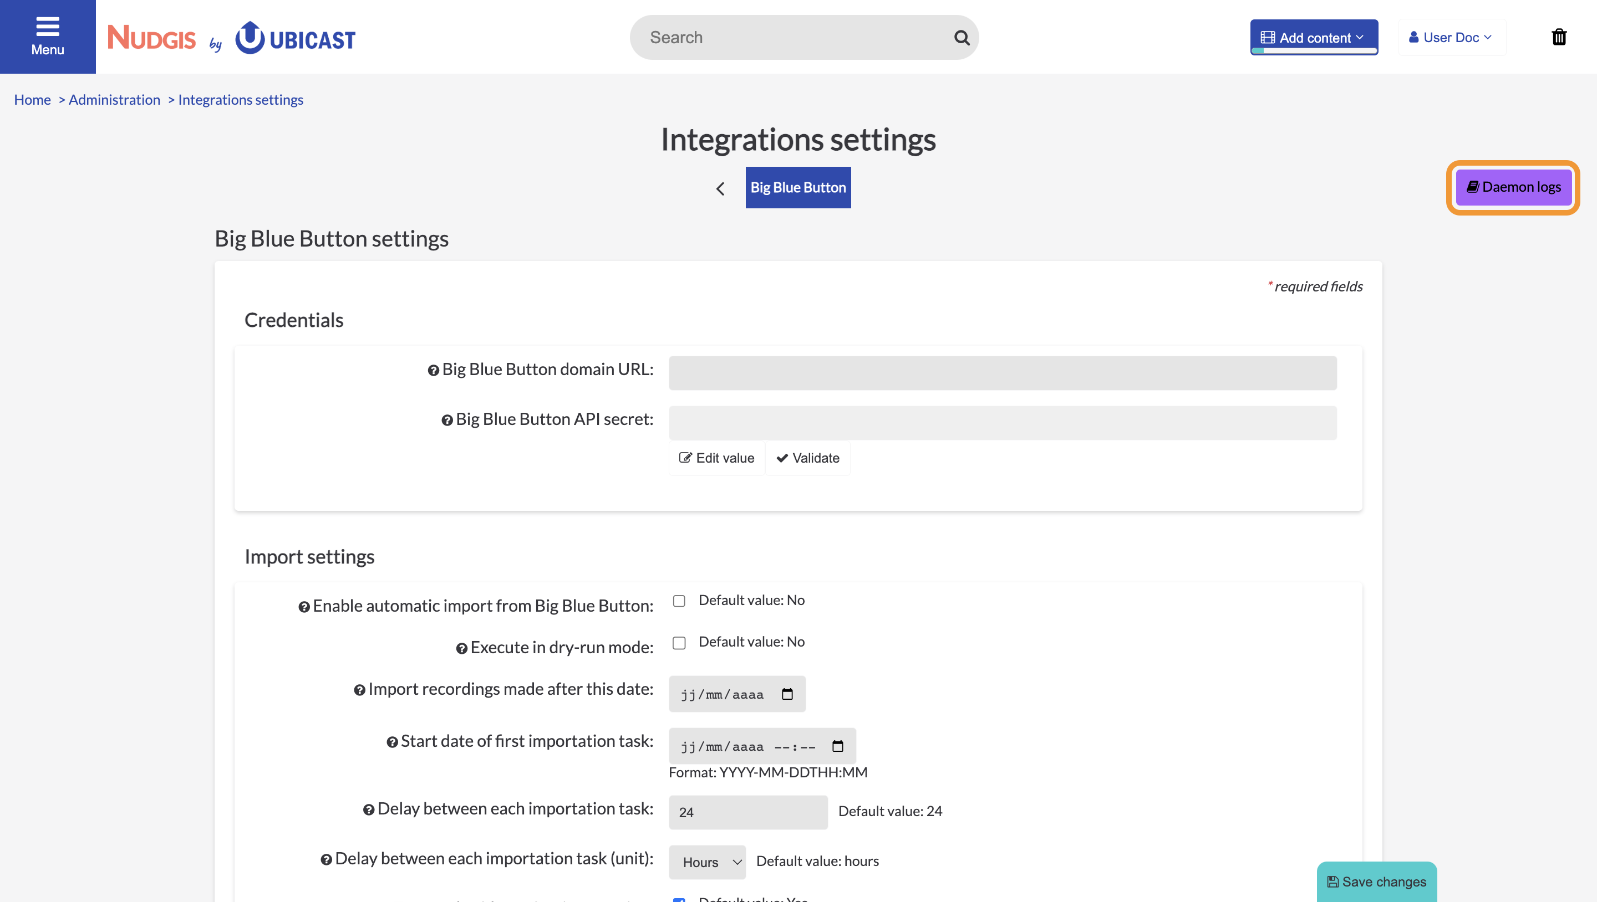Help icon for Big Blue Button API secret
This screenshot has height=902, width=1597.
447,421
